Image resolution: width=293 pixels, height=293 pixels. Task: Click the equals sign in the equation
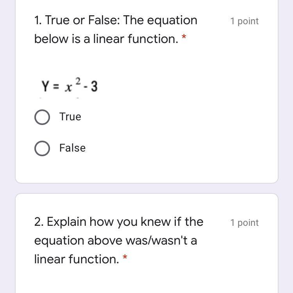point(56,87)
